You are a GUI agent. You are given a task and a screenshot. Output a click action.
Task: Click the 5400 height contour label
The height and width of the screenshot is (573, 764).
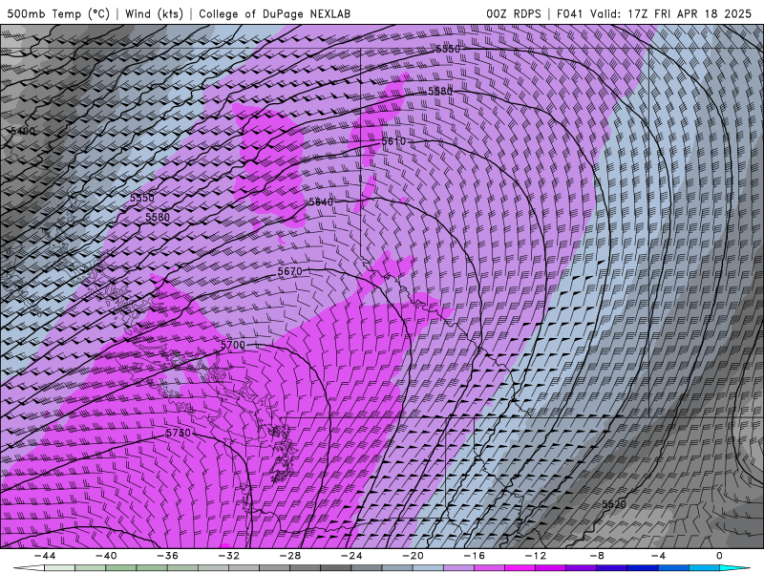pyautogui.click(x=23, y=131)
